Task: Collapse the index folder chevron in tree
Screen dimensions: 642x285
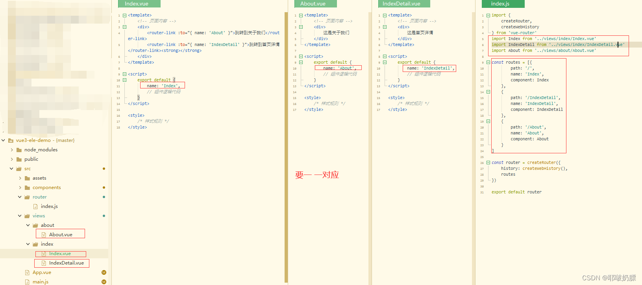Action: tap(28, 244)
